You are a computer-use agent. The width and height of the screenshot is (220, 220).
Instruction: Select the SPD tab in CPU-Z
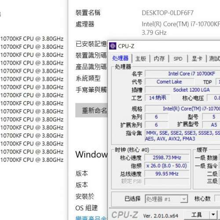click(178, 59)
